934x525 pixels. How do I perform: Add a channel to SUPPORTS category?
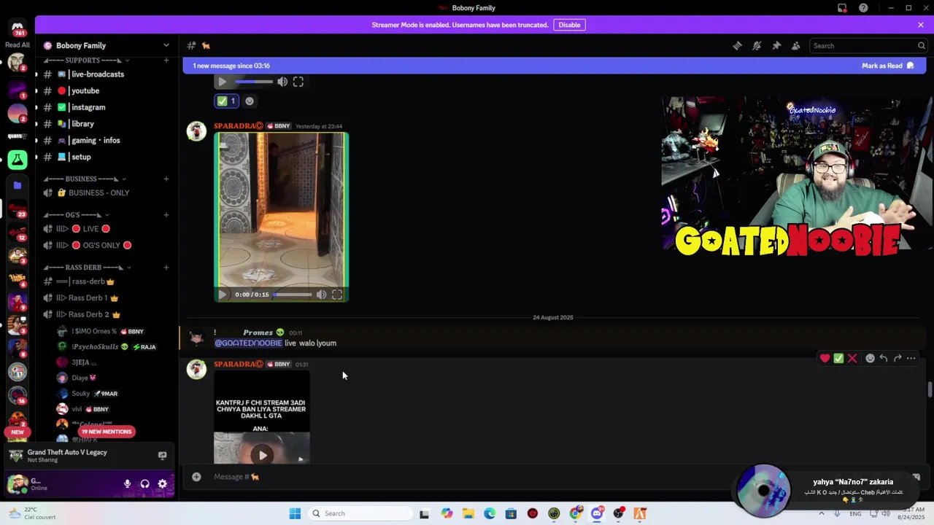[x=166, y=60]
